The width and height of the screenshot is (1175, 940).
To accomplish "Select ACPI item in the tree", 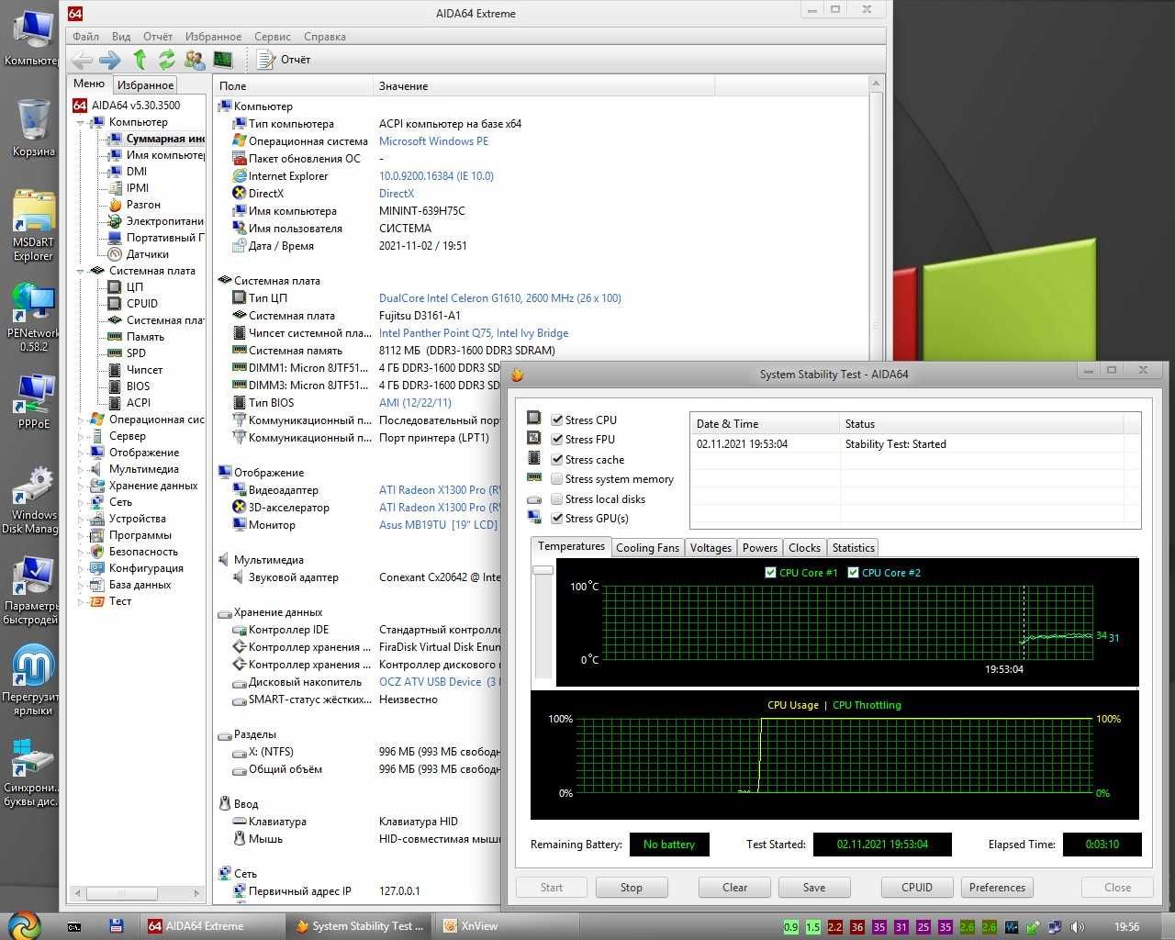I will click(x=129, y=403).
